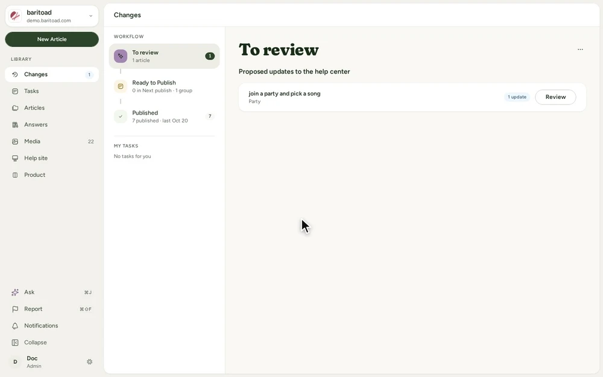This screenshot has height=377, width=603.
Task: Go to the Changes section label
Action: click(36, 74)
